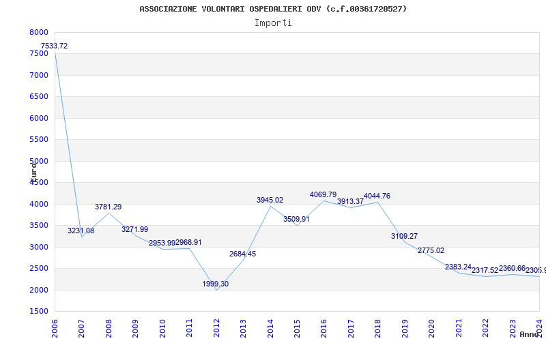Image resolution: width=546 pixels, height=341 pixels.
Task: Click the 2011 year axis label
Action: point(189,329)
